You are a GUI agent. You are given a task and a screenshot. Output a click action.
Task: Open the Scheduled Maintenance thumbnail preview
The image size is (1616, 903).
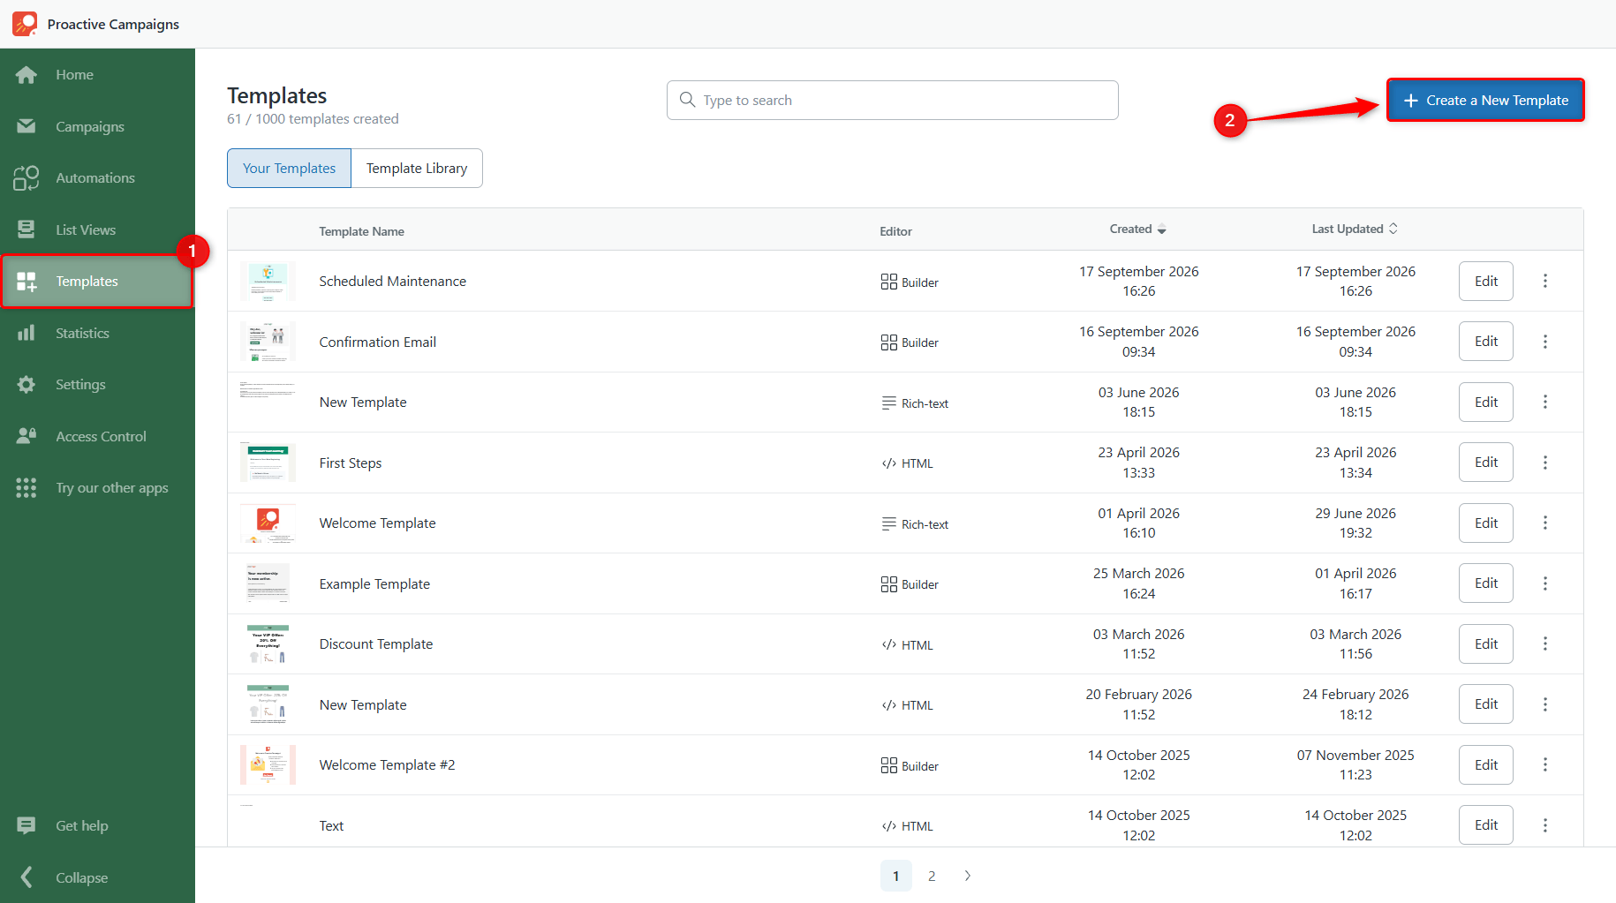[x=268, y=282]
